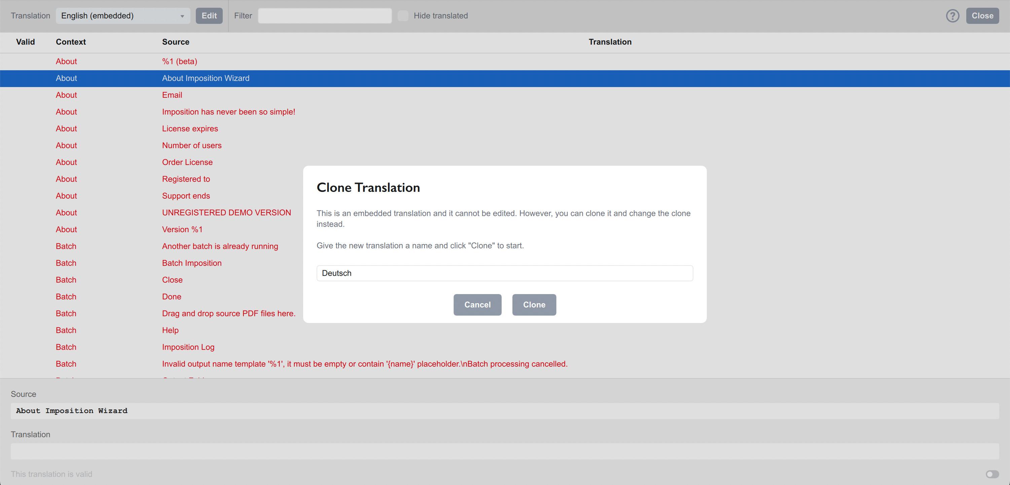
Task: Click the Edit button
Action: 209,16
